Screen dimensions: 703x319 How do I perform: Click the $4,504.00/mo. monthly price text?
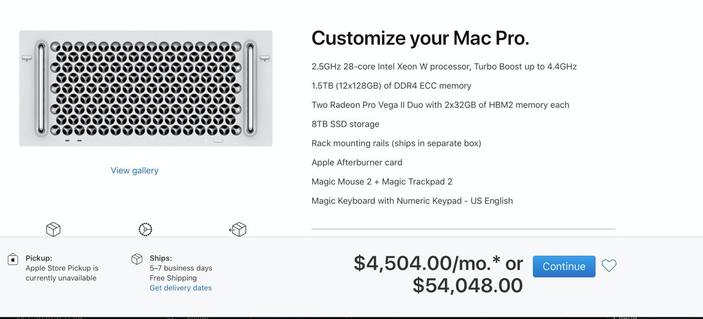tap(427, 263)
